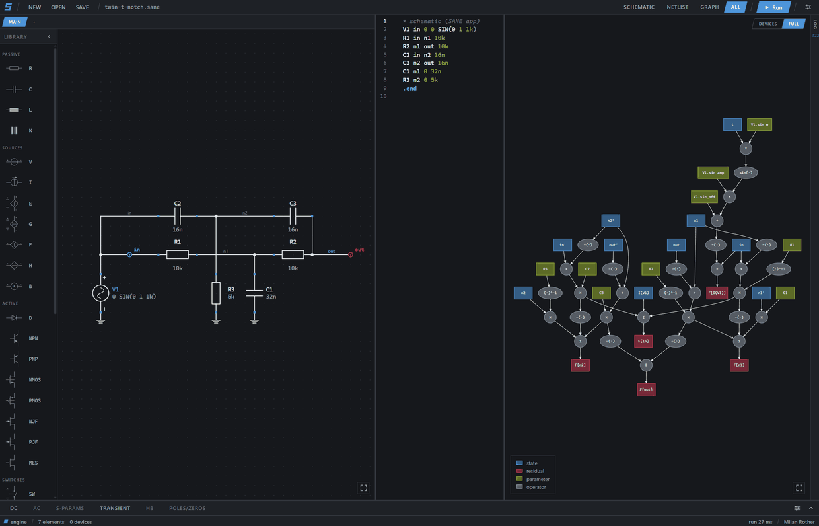Pick the SW switch component
Screen dimensions: 819x526
(20, 494)
